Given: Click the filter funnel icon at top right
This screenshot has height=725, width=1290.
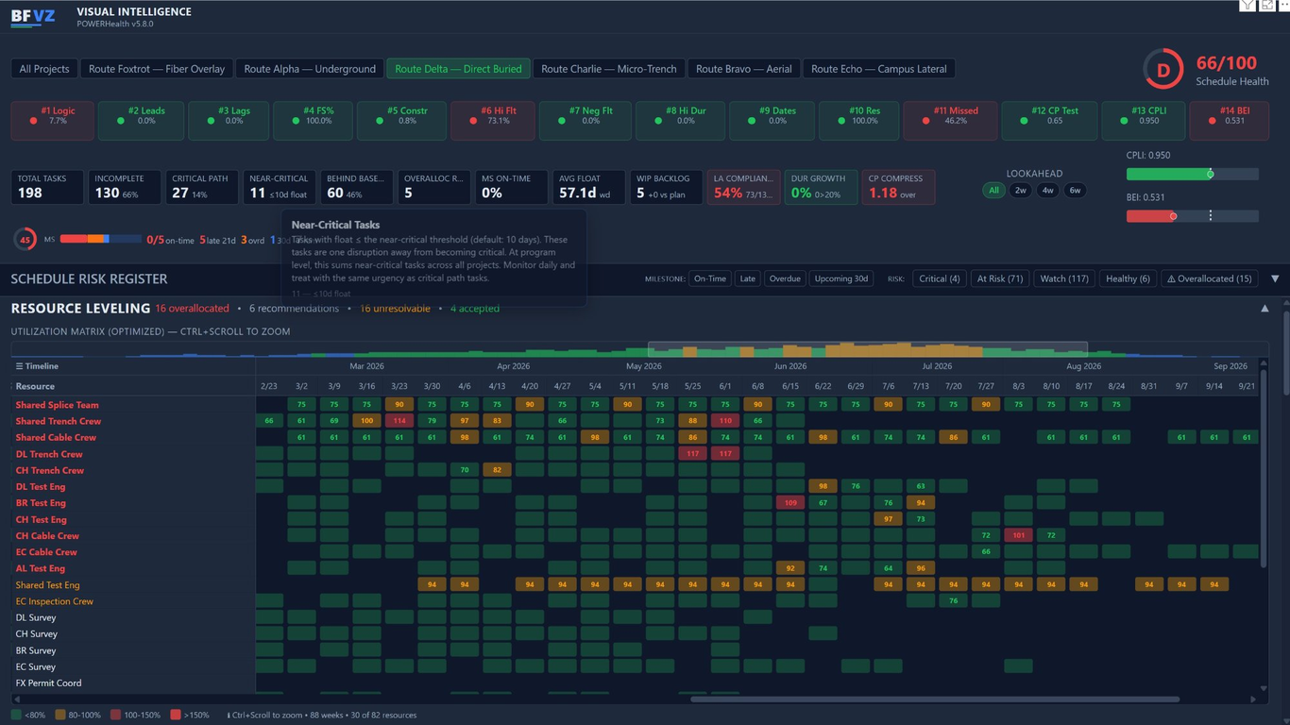Looking at the screenshot, I should click(x=1248, y=5).
